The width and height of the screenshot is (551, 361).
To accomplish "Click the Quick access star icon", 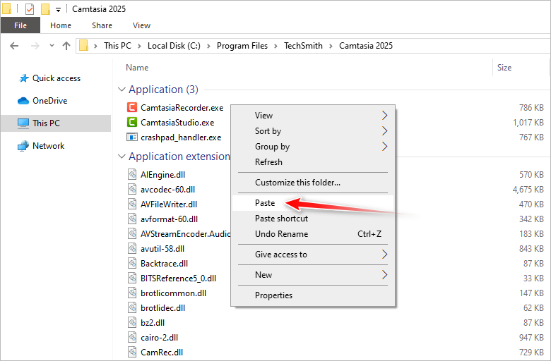I will click(23, 78).
